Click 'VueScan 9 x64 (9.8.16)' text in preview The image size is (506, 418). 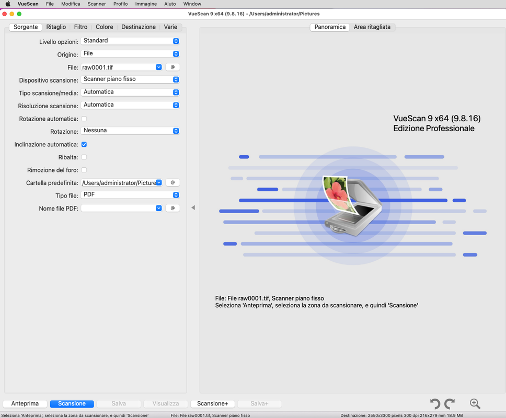tap(437, 119)
